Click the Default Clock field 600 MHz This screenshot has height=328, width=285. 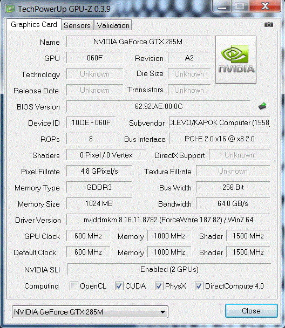[89, 252]
